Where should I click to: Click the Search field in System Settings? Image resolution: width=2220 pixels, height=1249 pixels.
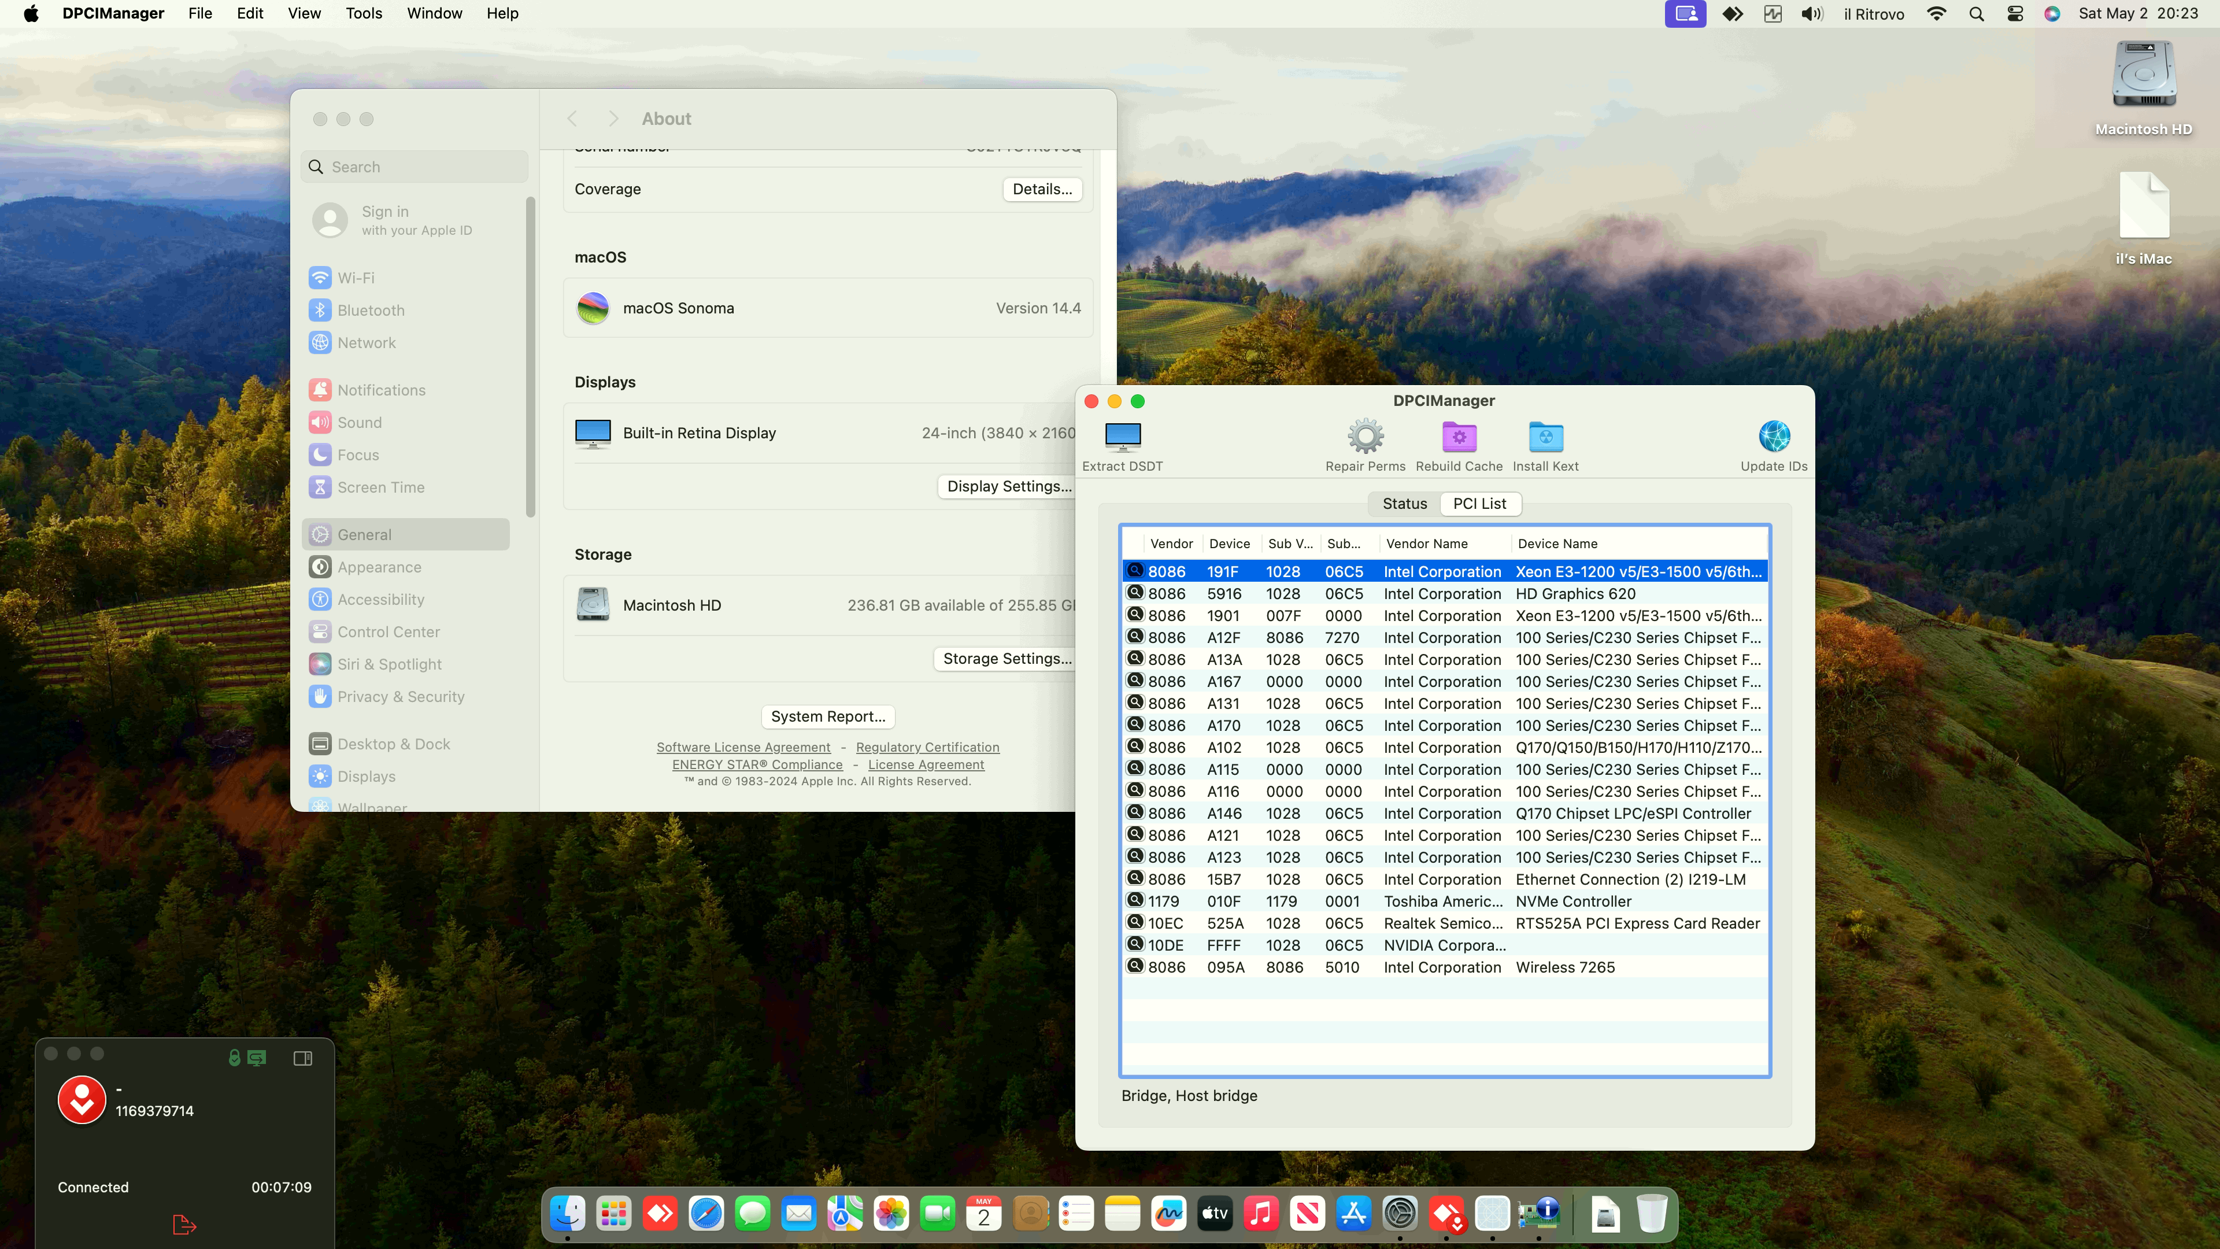(415, 167)
